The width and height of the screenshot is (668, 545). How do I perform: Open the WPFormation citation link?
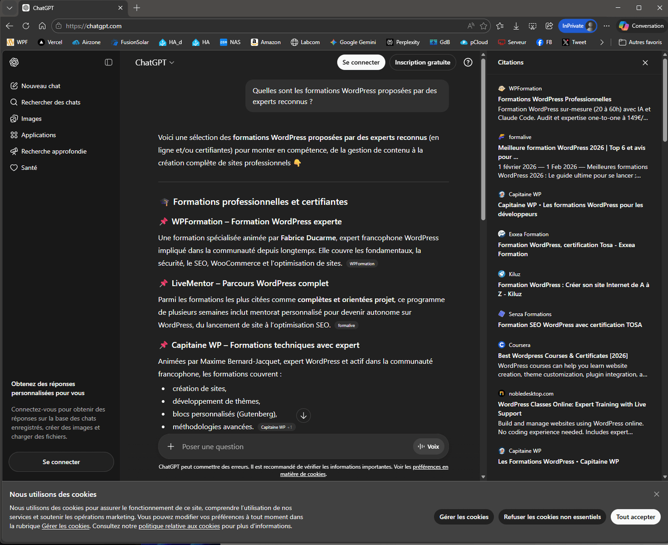(x=554, y=99)
